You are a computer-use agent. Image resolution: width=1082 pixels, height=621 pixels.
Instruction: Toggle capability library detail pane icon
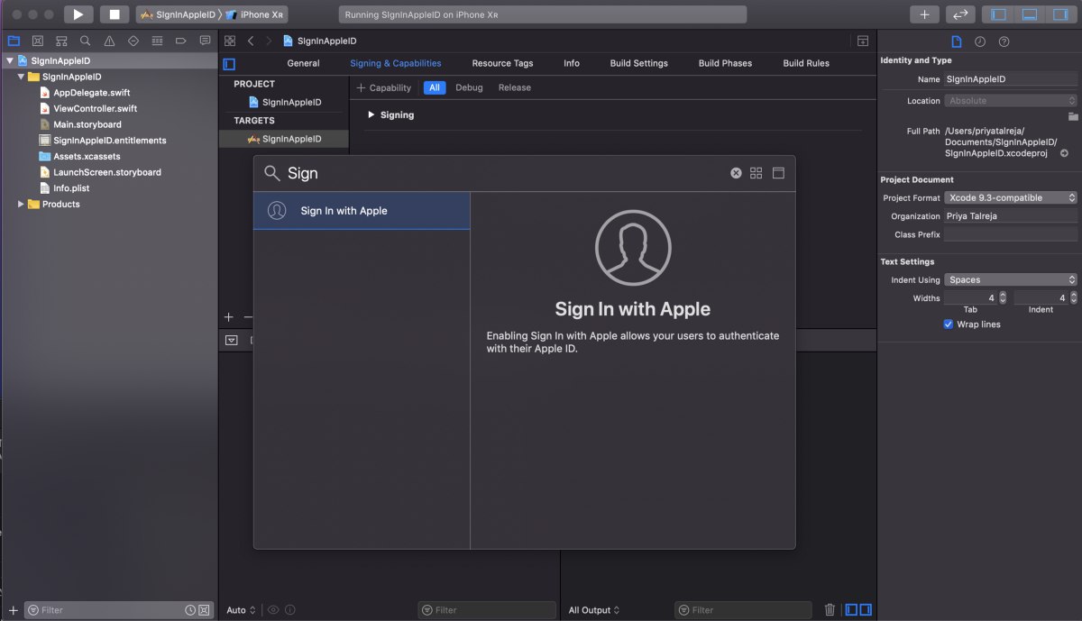pos(778,173)
